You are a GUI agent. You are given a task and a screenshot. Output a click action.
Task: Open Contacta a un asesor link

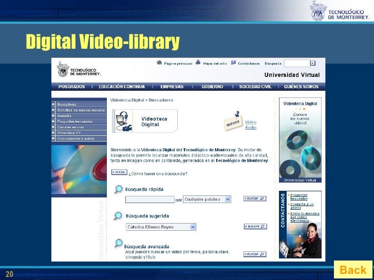pos(302,206)
